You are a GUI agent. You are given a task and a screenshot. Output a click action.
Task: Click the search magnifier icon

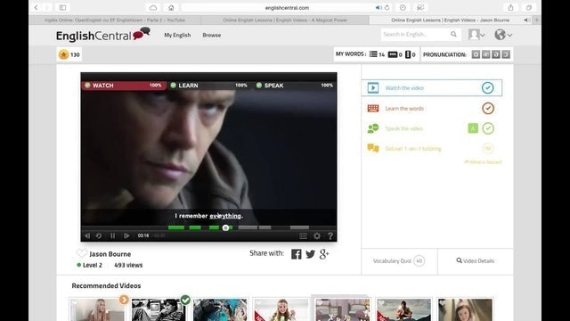tap(453, 34)
